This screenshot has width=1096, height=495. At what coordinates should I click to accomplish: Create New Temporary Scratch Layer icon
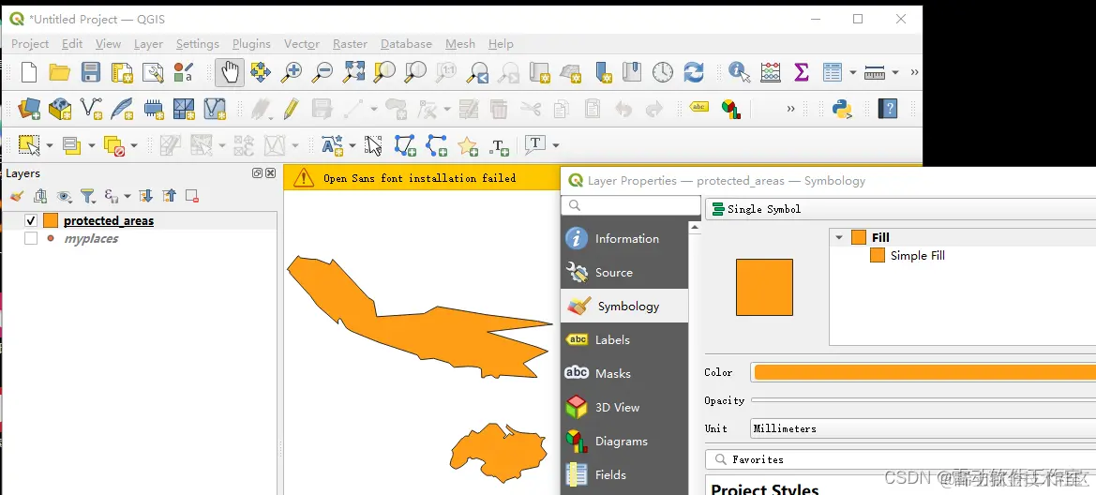(x=153, y=109)
